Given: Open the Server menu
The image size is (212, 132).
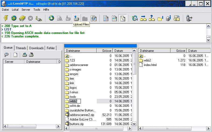Looking at the screenshot, I should 26,10.
